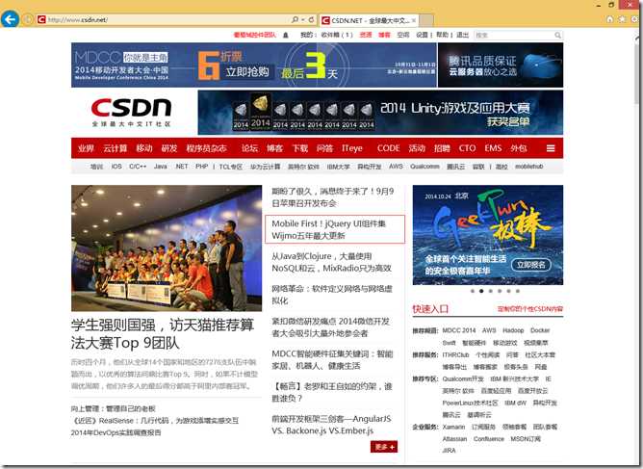
Task: Select the CSDN.NET browser tab
Action: [x=369, y=20]
